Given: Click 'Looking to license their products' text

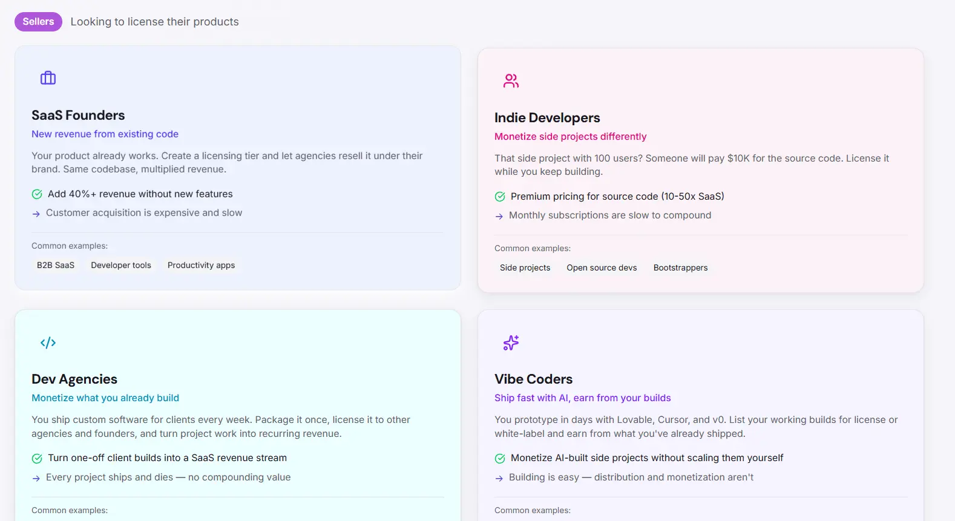Looking at the screenshot, I should (x=154, y=22).
